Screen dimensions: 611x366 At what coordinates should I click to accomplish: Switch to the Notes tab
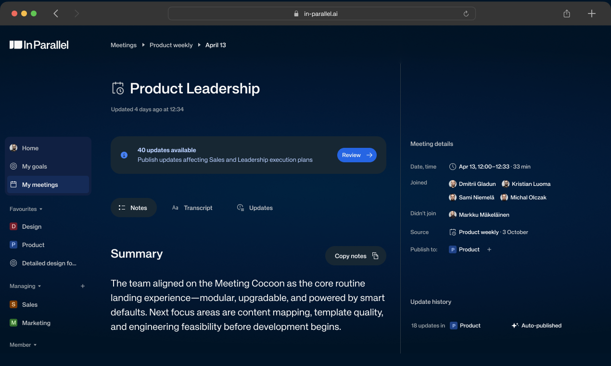point(134,208)
